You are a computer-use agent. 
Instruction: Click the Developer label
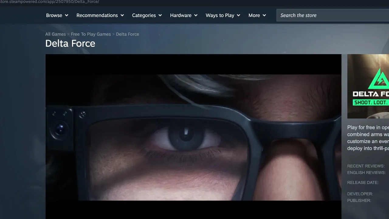point(360,194)
